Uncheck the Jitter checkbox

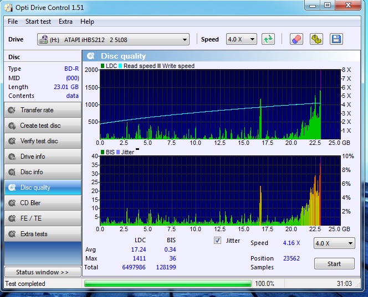click(217, 241)
